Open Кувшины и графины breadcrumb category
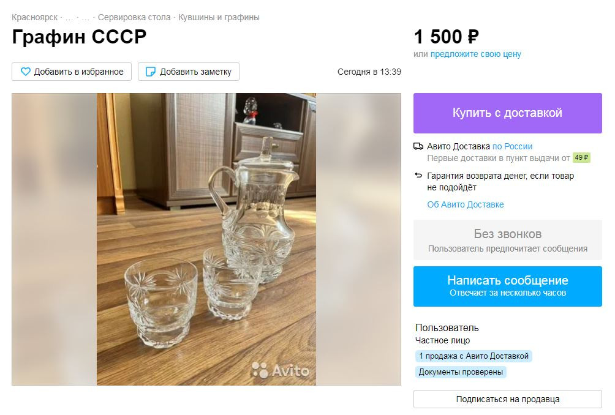This screenshot has width=615, height=415. click(219, 17)
